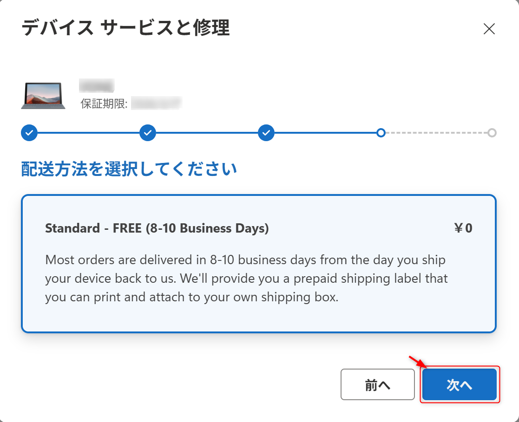Select the third completed step checkmark
The height and width of the screenshot is (422, 519).
pos(266,133)
